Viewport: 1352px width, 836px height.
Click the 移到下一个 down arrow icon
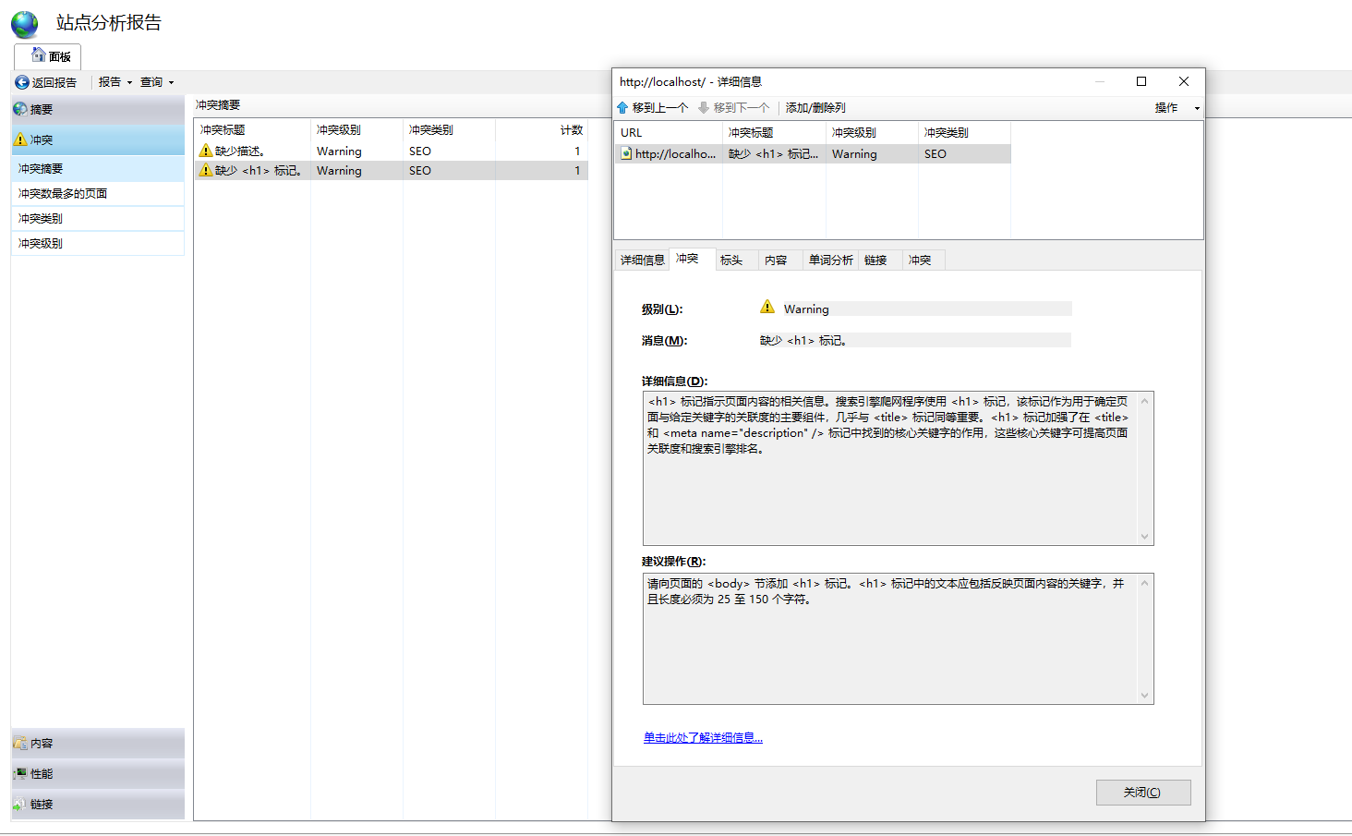704,108
